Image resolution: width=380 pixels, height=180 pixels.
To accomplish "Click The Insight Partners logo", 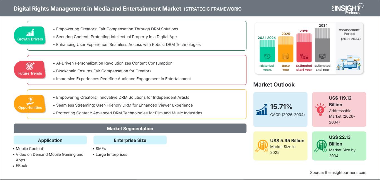I will click(347, 8).
